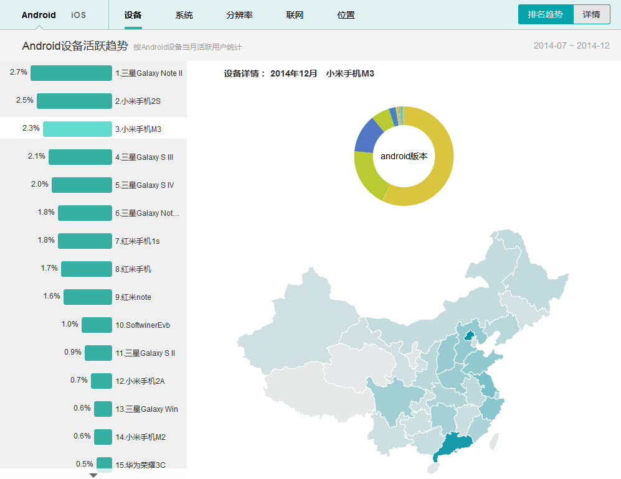
Task: Switch to the Android platform tab
Action: 39,15
